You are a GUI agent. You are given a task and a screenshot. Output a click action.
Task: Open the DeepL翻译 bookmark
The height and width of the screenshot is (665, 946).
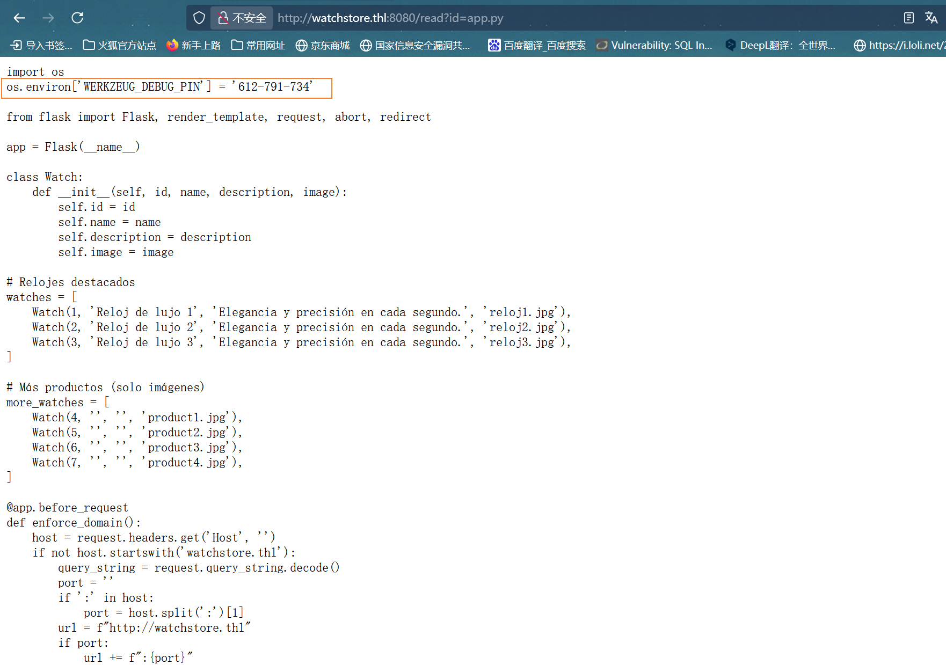point(780,46)
